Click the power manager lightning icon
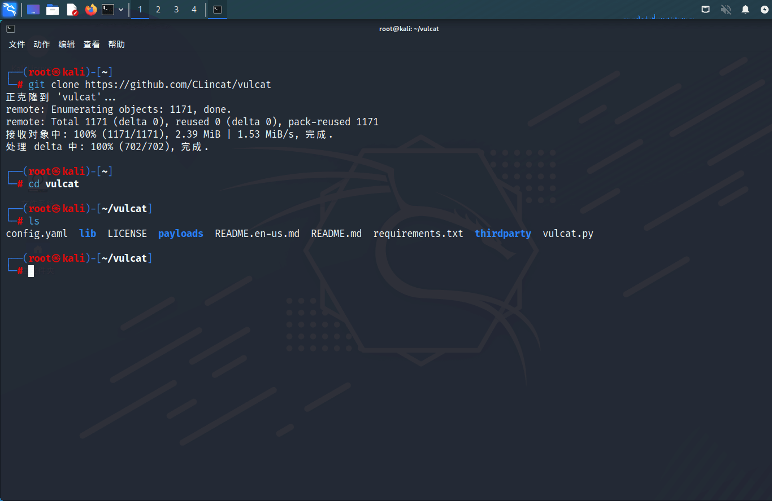 (764, 10)
